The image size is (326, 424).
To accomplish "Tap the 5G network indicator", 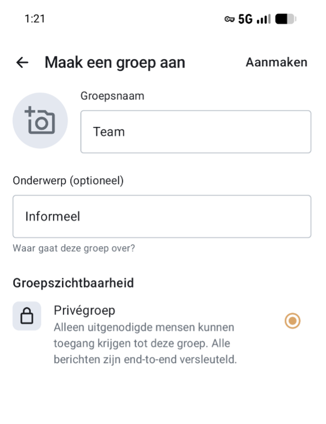I will pos(245,19).
